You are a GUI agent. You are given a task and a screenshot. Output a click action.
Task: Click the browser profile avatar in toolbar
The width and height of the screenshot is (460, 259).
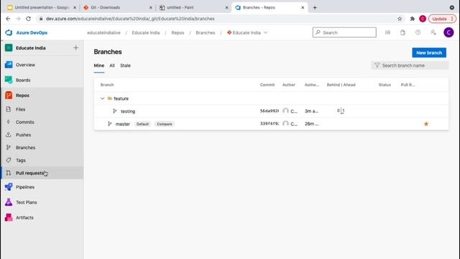pos(423,19)
